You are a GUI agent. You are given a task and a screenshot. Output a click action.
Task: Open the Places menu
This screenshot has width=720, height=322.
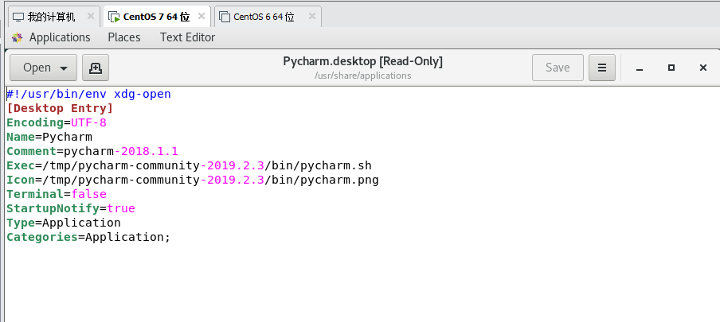(x=124, y=37)
